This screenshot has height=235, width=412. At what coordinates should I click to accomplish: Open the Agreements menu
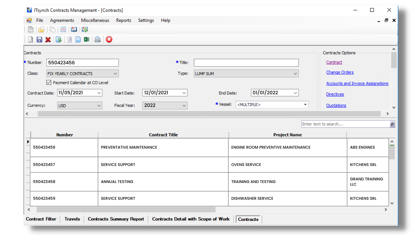click(x=62, y=20)
